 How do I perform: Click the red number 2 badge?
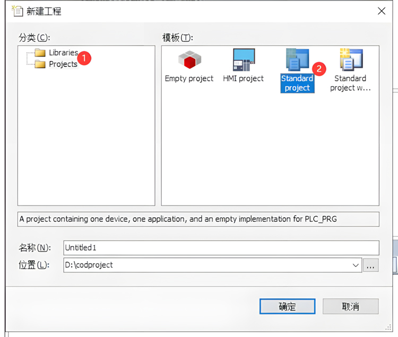(319, 68)
